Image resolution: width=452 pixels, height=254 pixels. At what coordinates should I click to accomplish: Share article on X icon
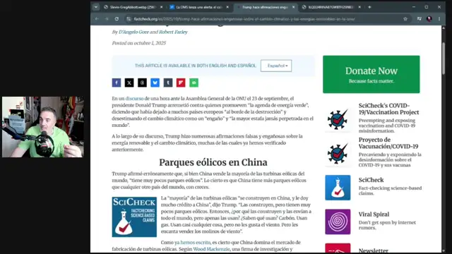pyautogui.click(x=129, y=83)
